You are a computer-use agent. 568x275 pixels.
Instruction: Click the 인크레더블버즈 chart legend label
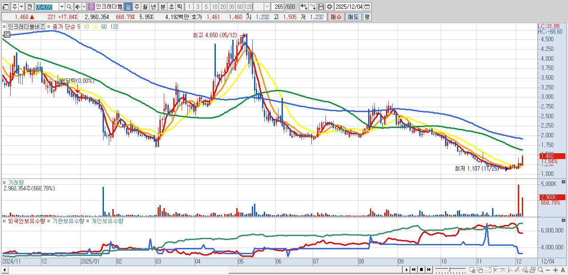26,27
